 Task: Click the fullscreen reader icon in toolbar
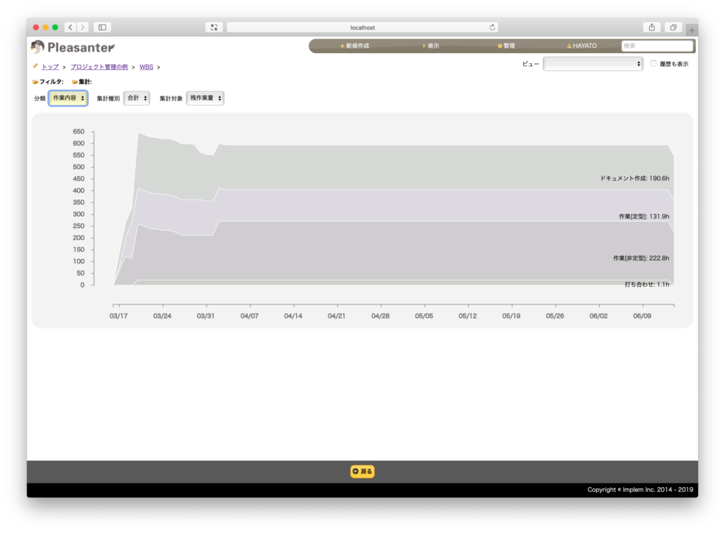click(x=214, y=28)
